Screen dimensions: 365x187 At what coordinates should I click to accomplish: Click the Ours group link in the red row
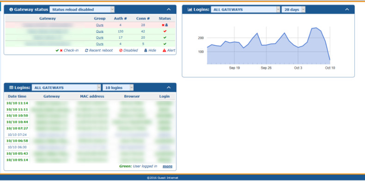click(x=100, y=25)
